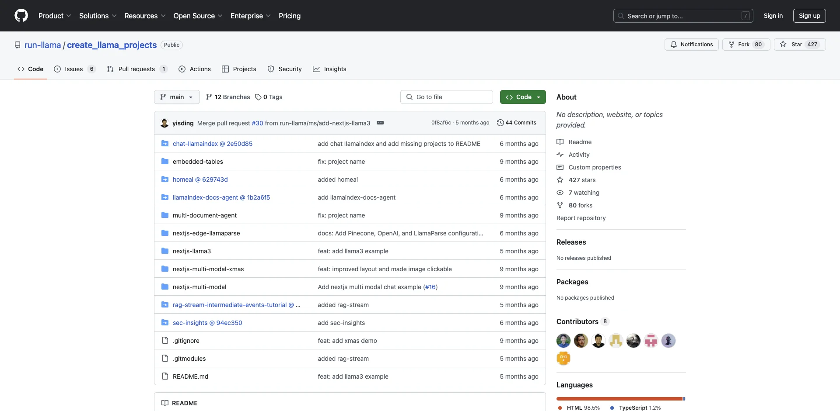The image size is (840, 411).
Task: Click the Report repository link
Action: (x=581, y=218)
